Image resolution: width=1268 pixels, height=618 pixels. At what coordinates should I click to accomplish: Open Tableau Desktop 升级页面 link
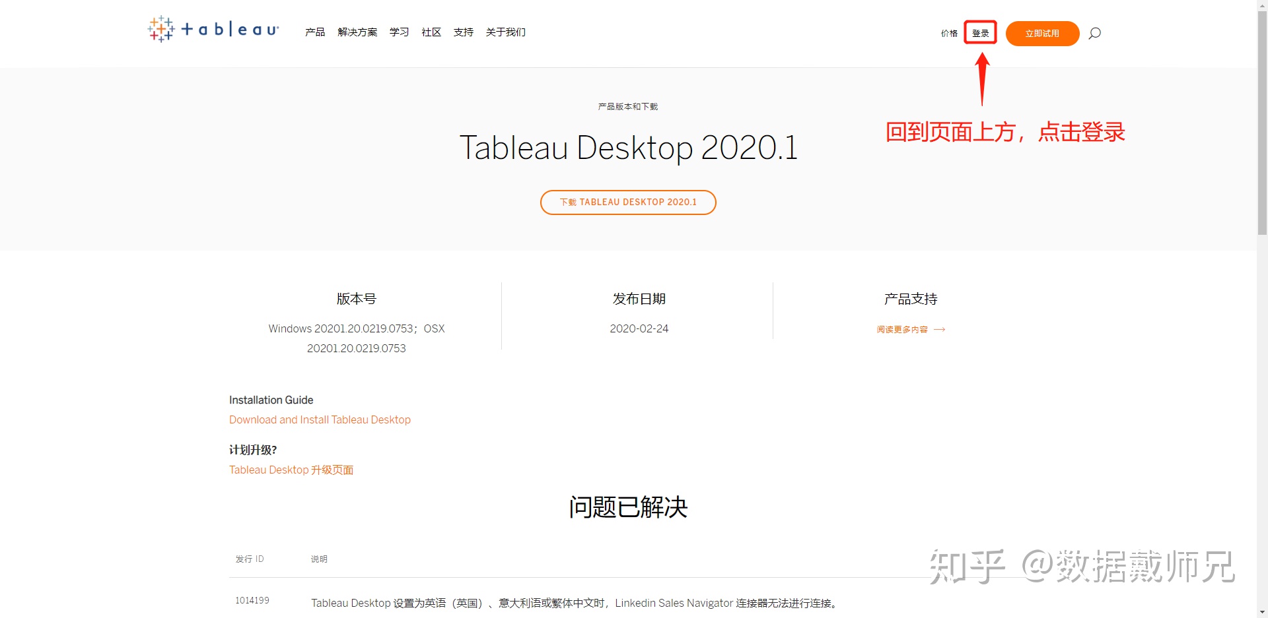click(291, 470)
